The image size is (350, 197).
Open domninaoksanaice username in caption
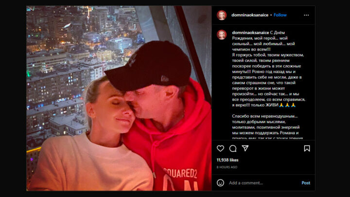point(250,33)
